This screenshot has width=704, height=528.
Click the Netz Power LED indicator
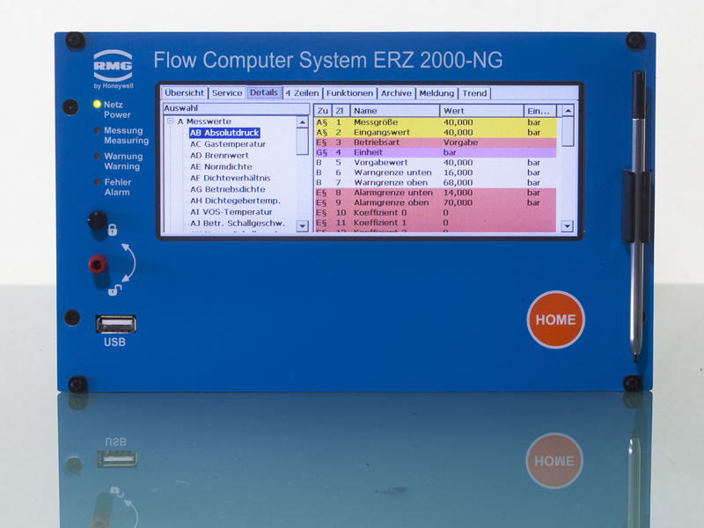(x=97, y=104)
